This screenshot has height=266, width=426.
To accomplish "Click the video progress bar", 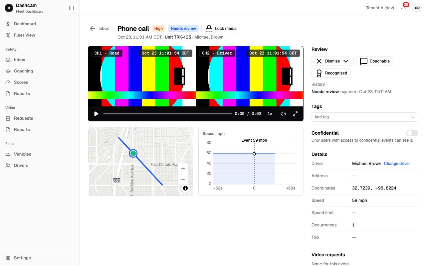I will pyautogui.click(x=168, y=114).
